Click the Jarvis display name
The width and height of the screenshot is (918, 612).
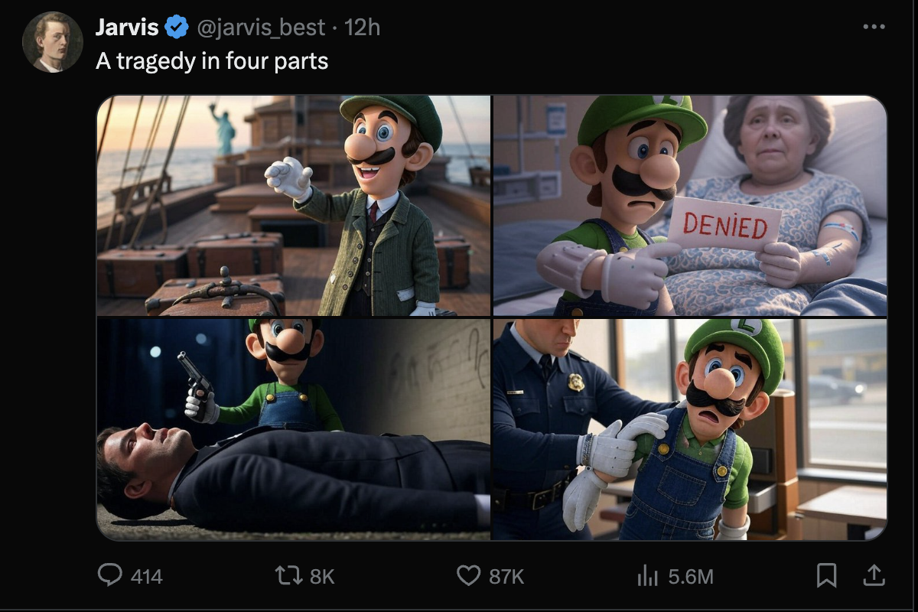click(x=127, y=28)
